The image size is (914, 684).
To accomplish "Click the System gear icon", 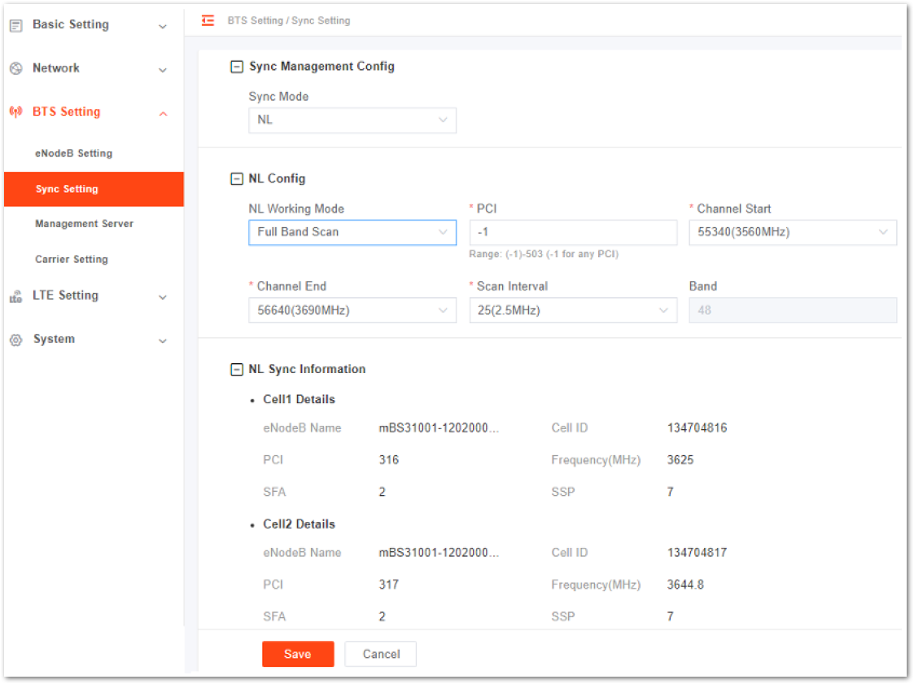I will click(16, 340).
